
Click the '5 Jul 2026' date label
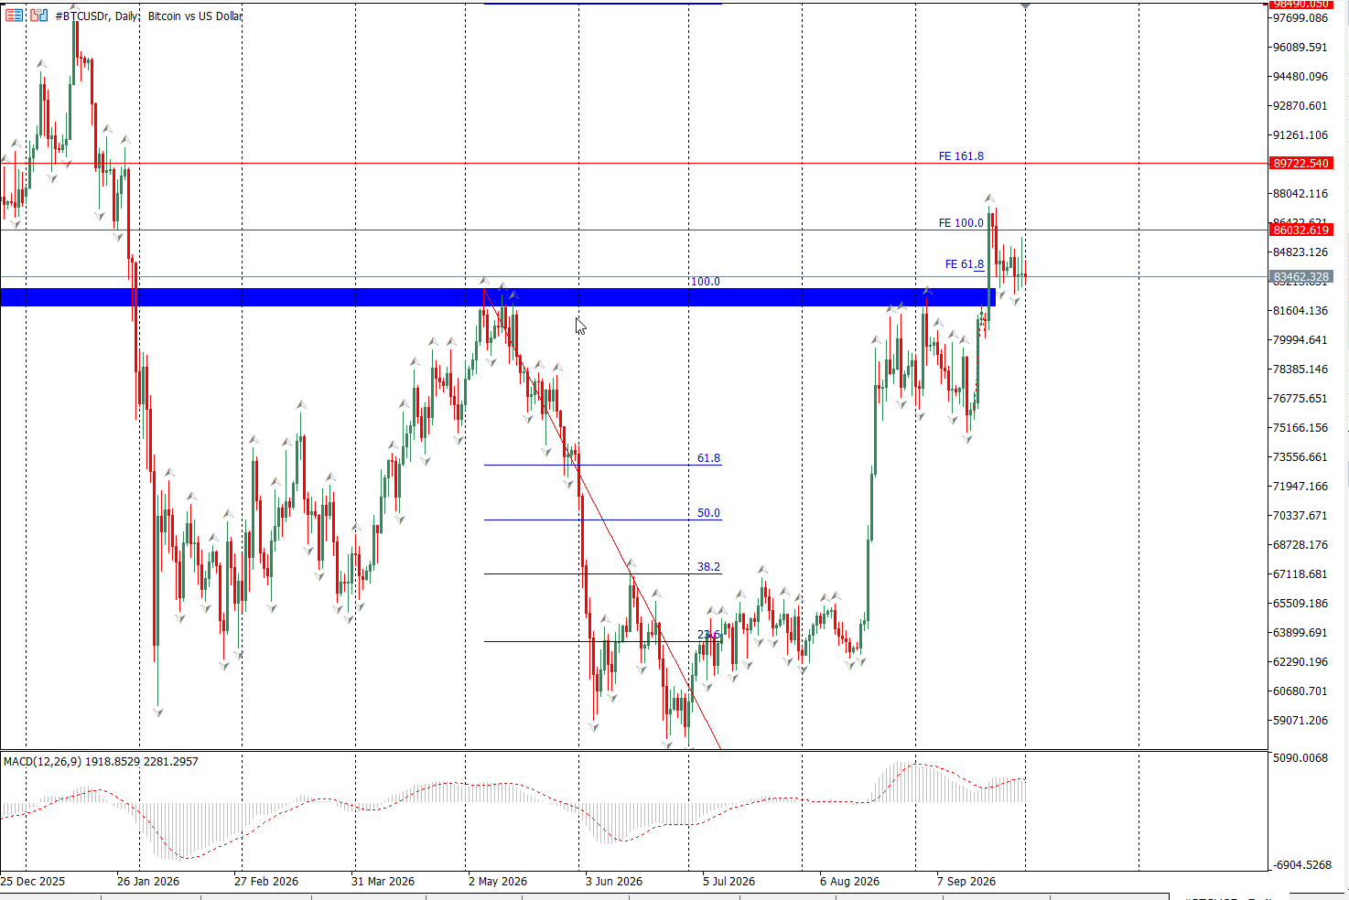(729, 882)
